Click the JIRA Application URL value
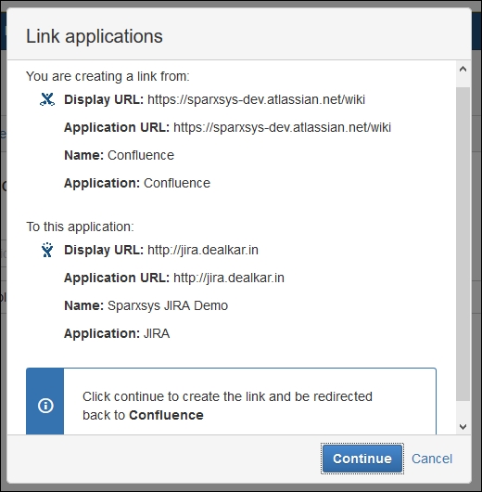 229,278
